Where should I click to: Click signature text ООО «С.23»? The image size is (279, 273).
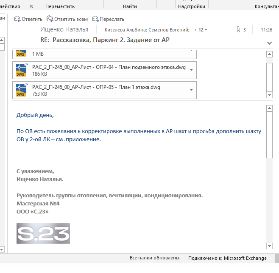(32, 211)
